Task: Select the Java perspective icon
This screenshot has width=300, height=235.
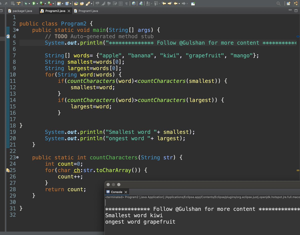Action: [295, 3]
